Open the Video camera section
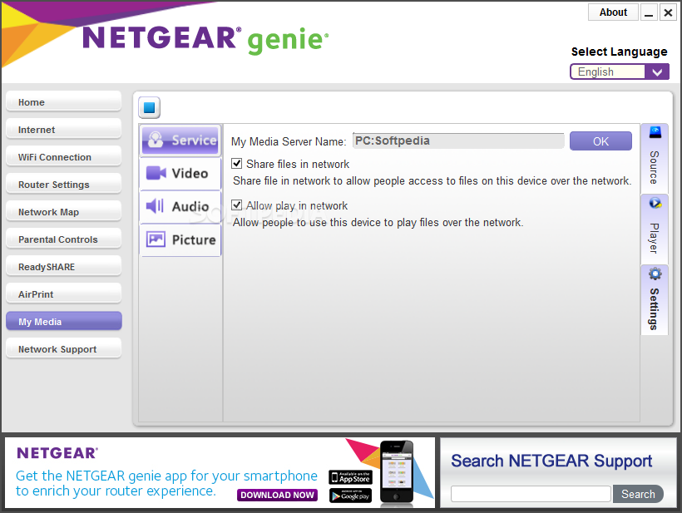Image resolution: width=682 pixels, height=513 pixels. coord(180,173)
